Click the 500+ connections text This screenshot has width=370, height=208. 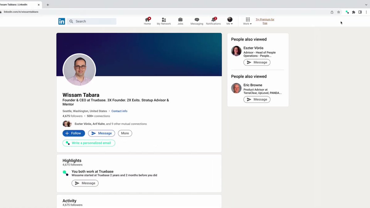[x=98, y=116]
